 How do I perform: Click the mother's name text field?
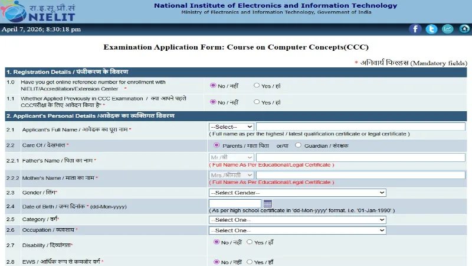[360, 175]
